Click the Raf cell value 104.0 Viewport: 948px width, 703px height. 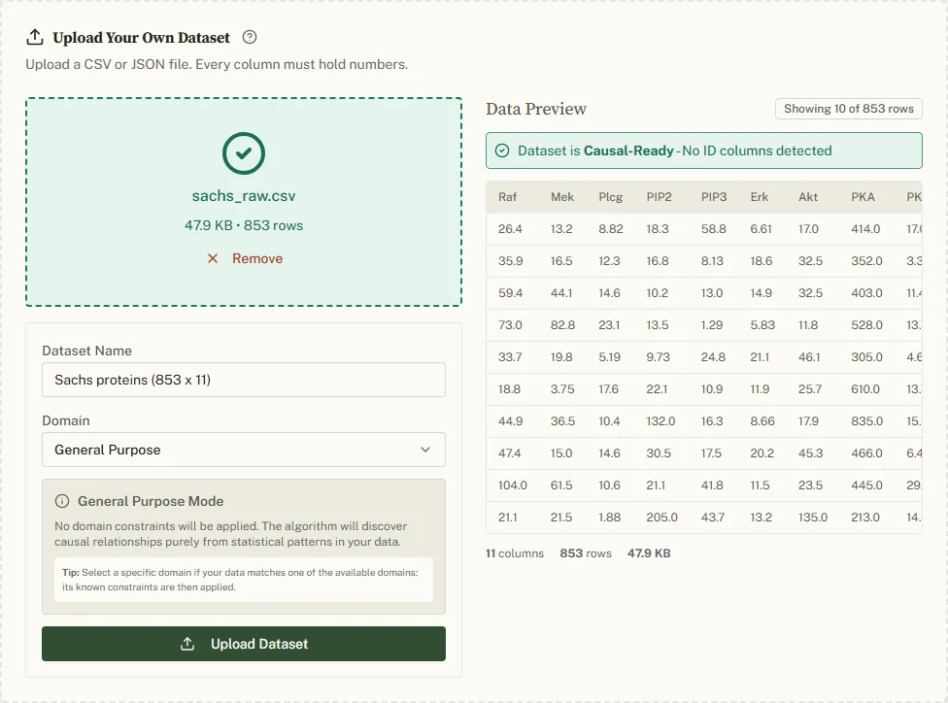point(513,485)
